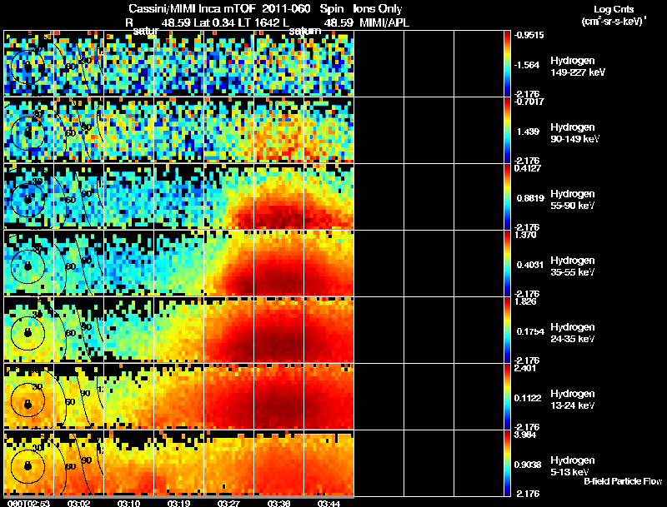Click the 0.4127 colorbar maximum value

(528, 168)
